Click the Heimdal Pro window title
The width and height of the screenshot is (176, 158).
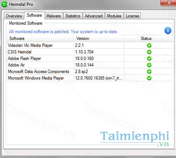pyautogui.click(x=21, y=4)
